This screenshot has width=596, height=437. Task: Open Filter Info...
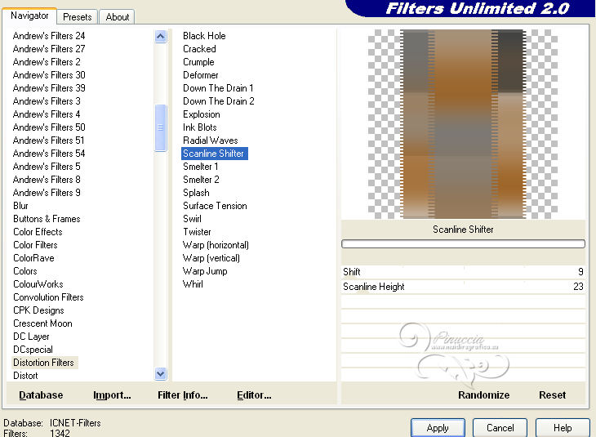pos(182,395)
